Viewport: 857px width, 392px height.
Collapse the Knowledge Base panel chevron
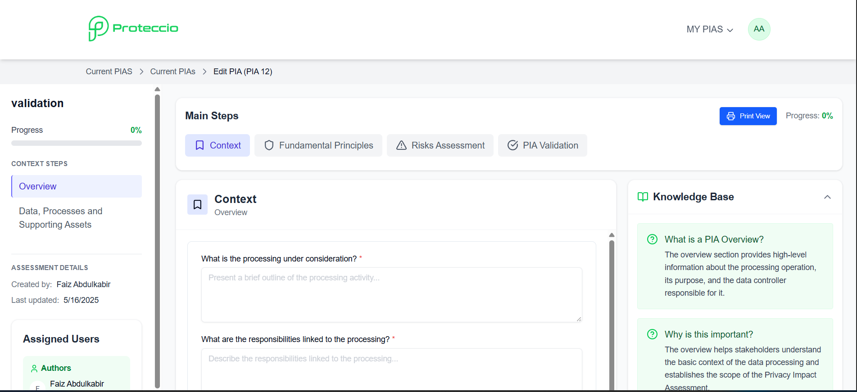coord(827,197)
